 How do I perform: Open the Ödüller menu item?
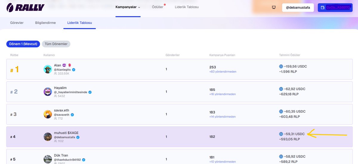[x=158, y=7]
